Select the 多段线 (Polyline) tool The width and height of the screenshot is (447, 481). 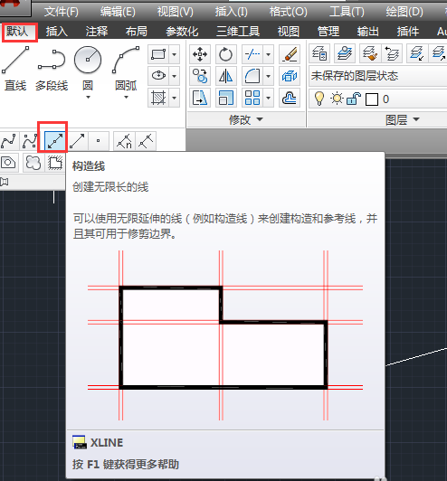coord(52,69)
